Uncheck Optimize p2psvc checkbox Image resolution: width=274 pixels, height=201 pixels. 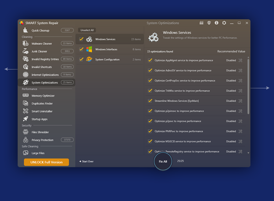[x=150, y=121]
